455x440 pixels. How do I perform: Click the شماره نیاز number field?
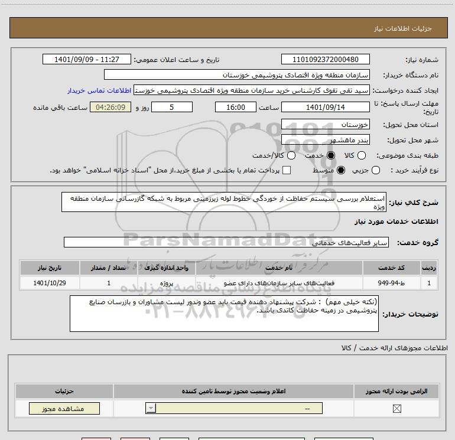point(325,60)
